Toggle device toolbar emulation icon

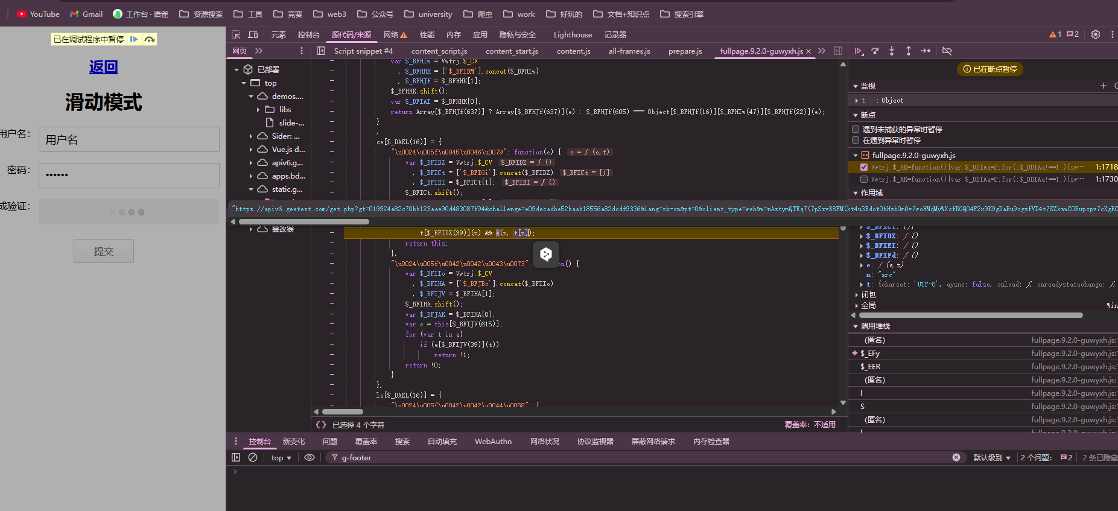click(253, 34)
